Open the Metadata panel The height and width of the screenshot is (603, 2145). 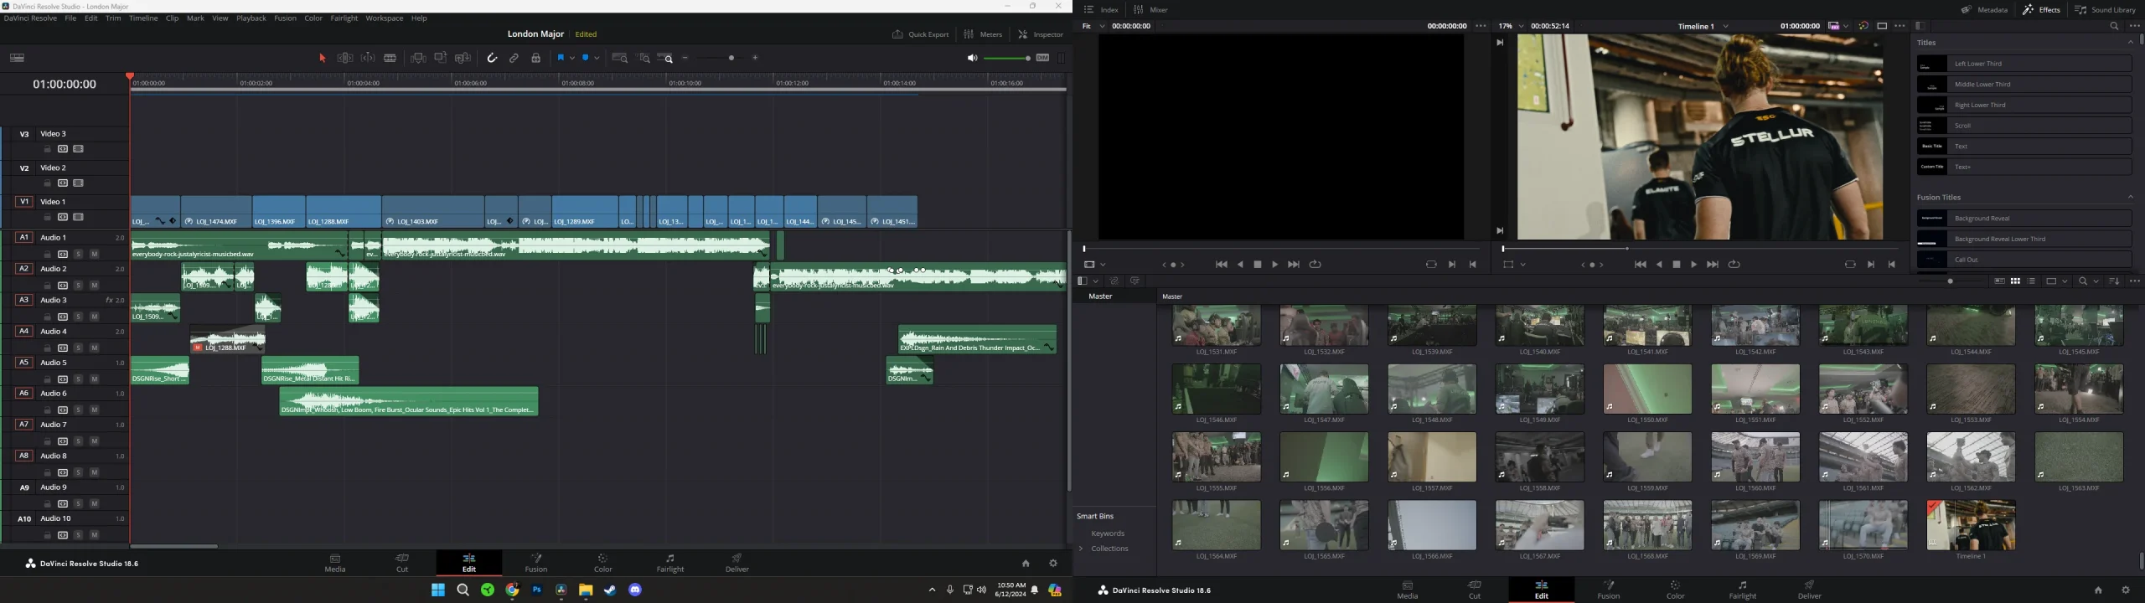click(x=1984, y=10)
